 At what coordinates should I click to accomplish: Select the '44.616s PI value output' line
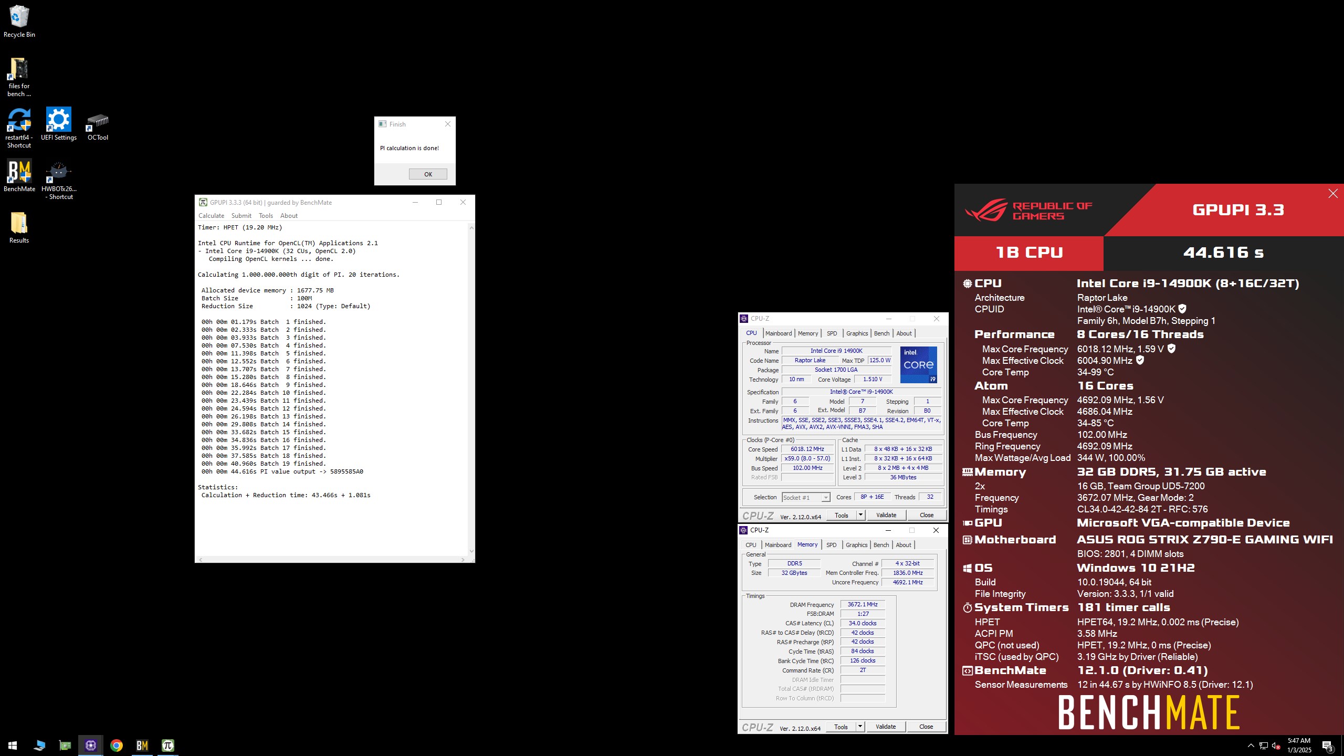point(282,471)
